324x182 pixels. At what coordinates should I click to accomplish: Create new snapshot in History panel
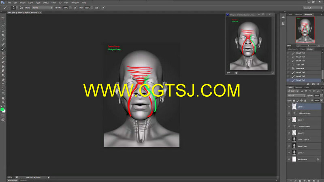313,84
